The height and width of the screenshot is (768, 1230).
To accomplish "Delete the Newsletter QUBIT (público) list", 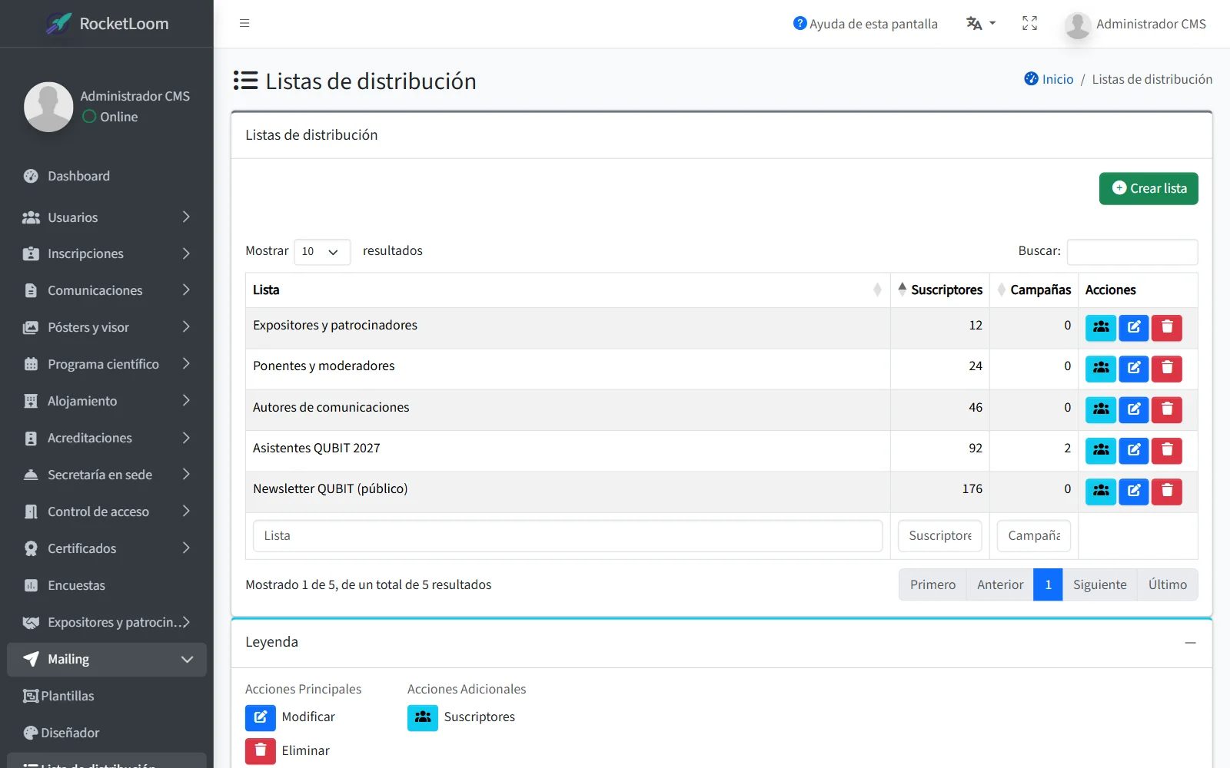I will click(x=1167, y=491).
